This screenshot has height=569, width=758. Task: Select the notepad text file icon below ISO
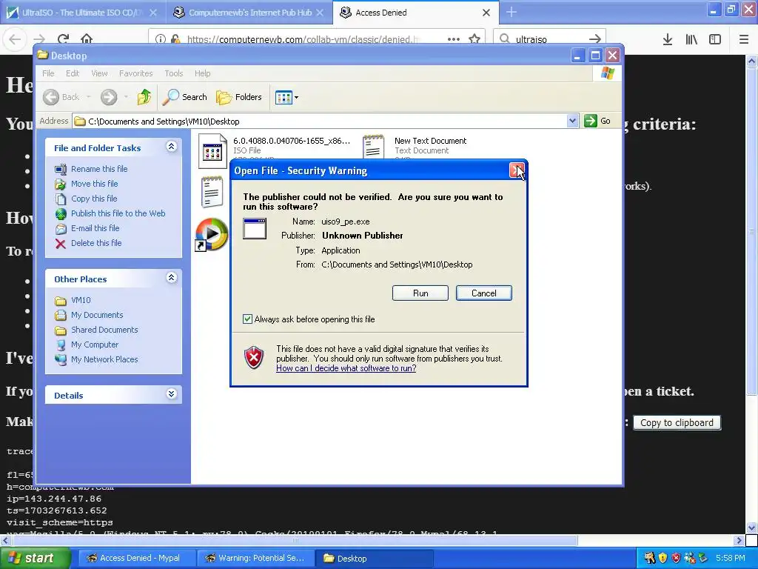(x=212, y=192)
